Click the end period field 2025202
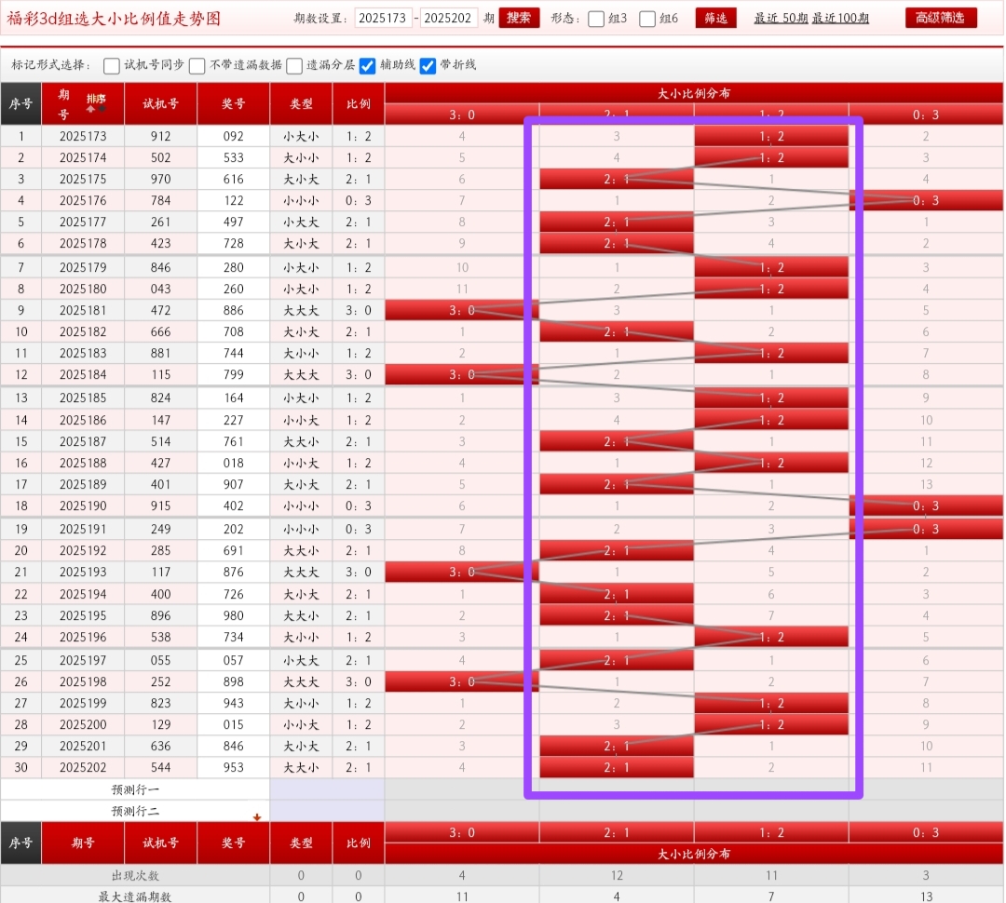 tap(449, 18)
